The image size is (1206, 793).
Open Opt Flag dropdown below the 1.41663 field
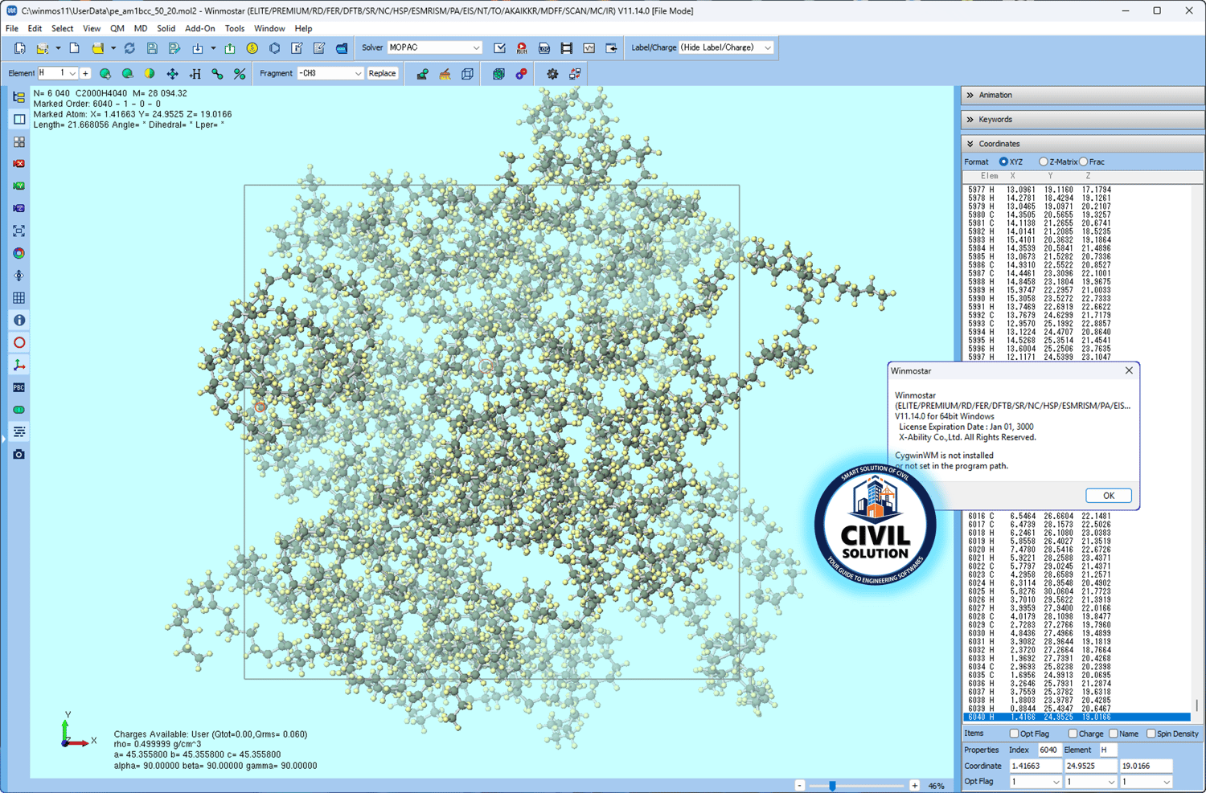pyautogui.click(x=1035, y=782)
